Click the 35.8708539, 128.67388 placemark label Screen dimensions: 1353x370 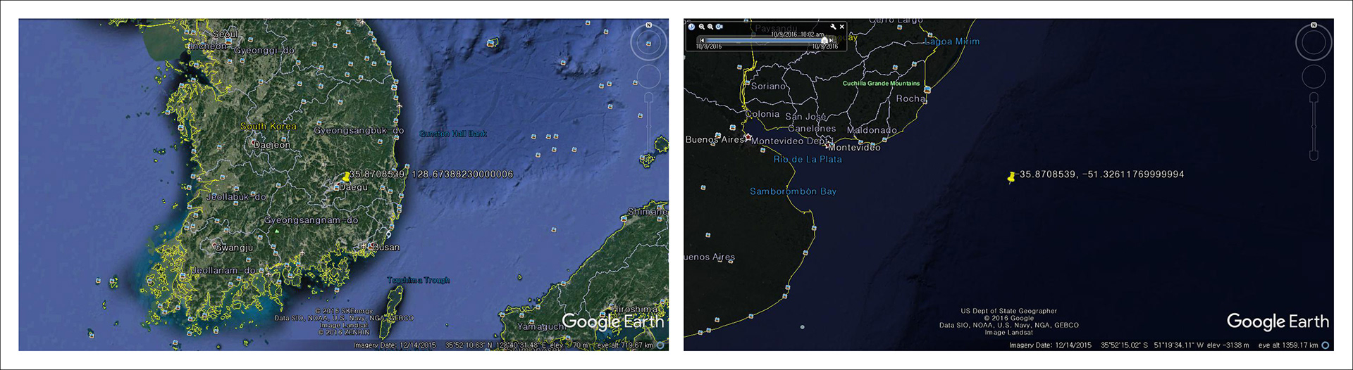pos(432,174)
